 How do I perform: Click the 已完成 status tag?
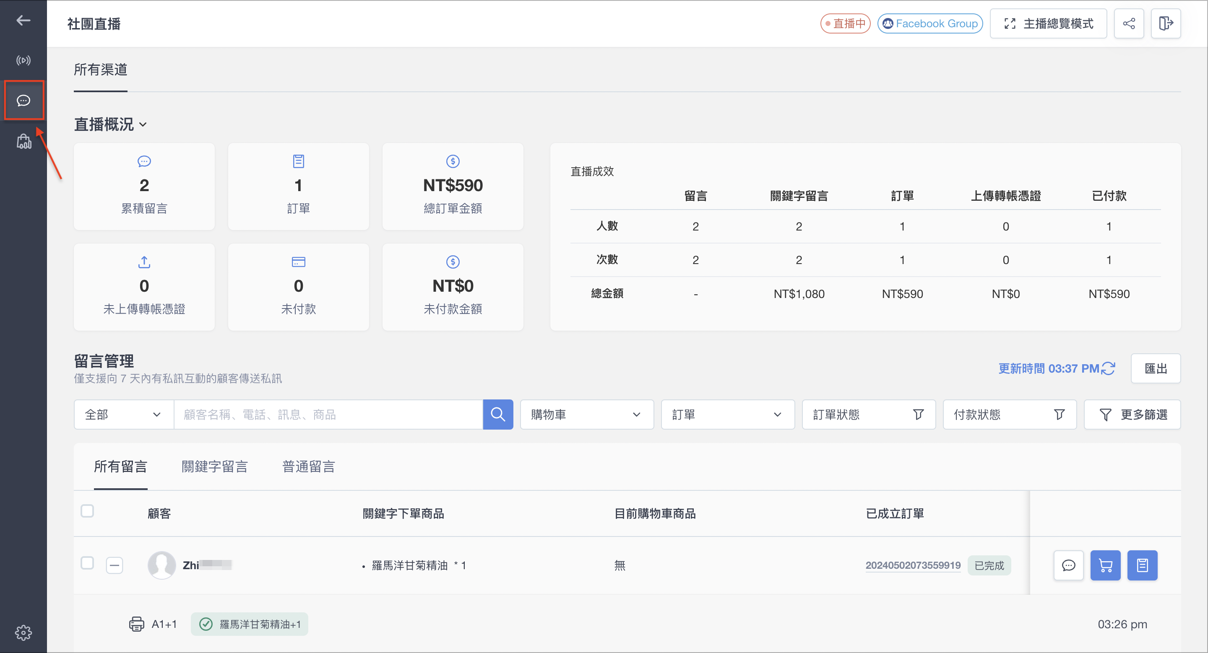[989, 565]
